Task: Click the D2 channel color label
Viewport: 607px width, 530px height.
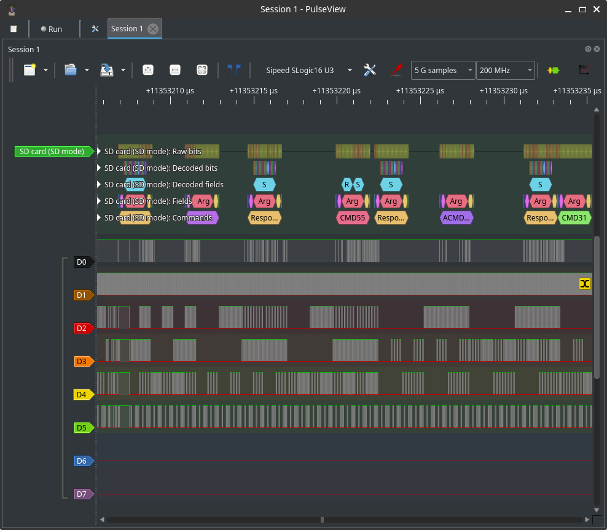Action: pos(82,329)
